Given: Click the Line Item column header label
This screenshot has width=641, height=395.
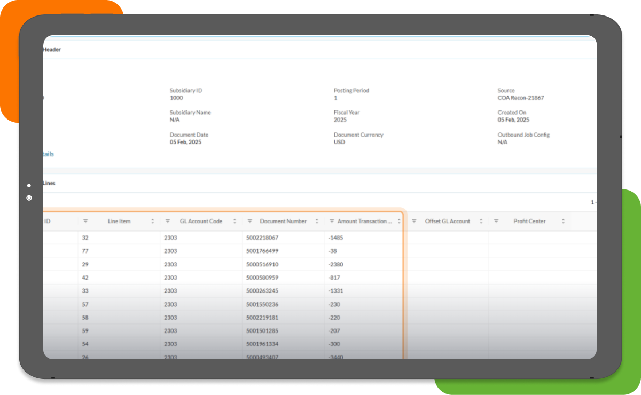Looking at the screenshot, I should (119, 221).
